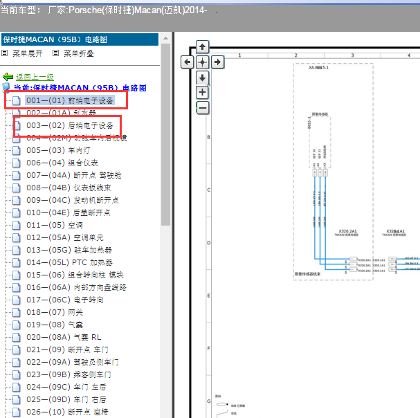Expand the whole menu via 菜单展开
The image size is (420, 418).
click(x=27, y=53)
